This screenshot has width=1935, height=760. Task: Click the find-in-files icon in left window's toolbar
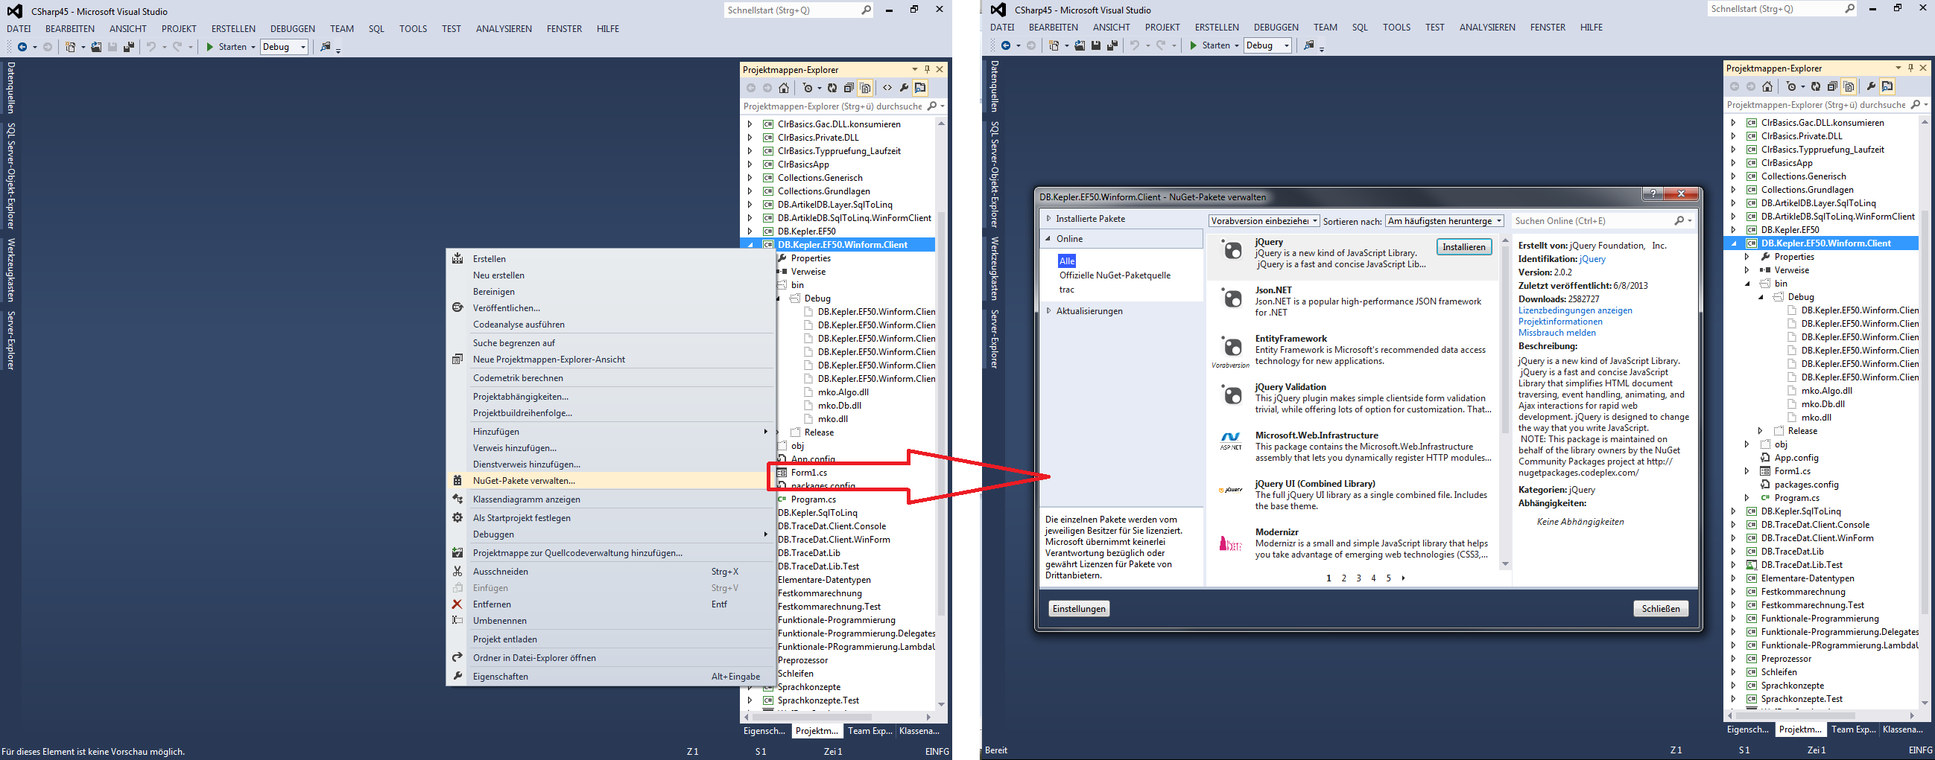click(x=326, y=46)
